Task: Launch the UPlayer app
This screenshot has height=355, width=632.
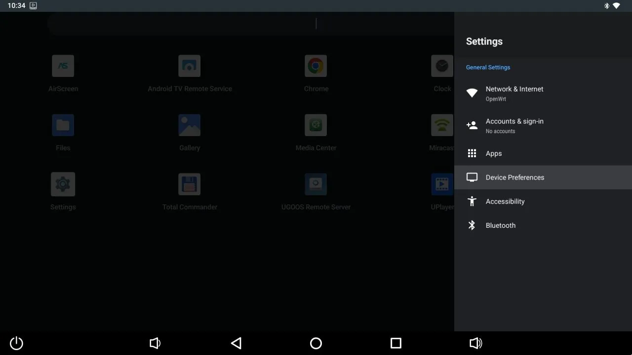Action: pos(442,184)
